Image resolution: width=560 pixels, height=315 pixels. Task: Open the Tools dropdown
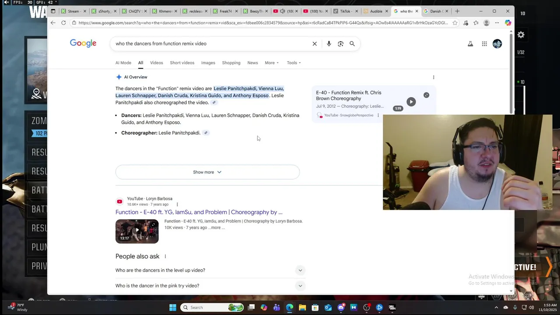(x=294, y=63)
